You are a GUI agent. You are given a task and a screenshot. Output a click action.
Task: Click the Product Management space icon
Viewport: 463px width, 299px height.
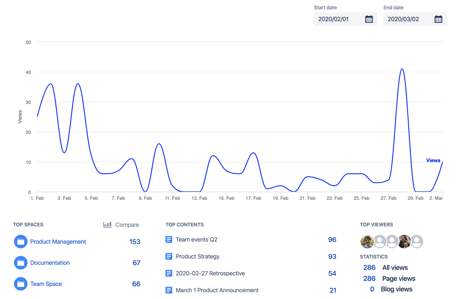pos(20,242)
